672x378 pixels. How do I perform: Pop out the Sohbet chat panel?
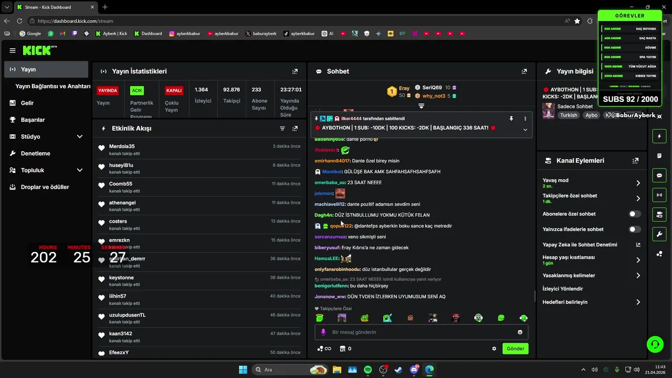coord(524,71)
